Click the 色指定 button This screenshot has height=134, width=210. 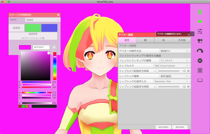(17, 28)
